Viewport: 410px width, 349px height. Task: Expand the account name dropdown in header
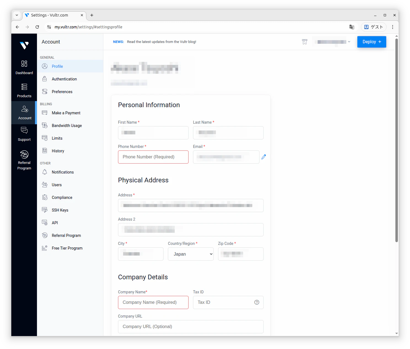pos(332,42)
